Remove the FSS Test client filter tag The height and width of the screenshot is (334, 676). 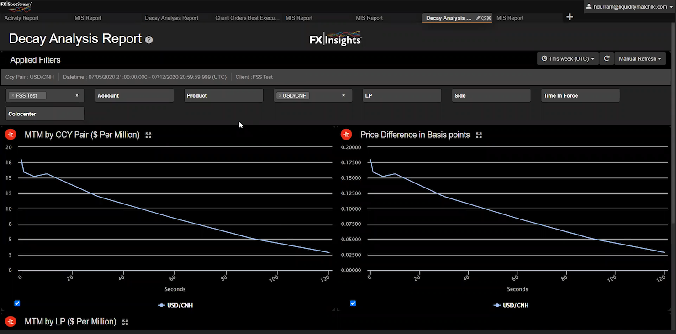(x=13, y=95)
